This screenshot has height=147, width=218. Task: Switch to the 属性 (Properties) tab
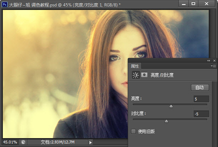click(135, 66)
